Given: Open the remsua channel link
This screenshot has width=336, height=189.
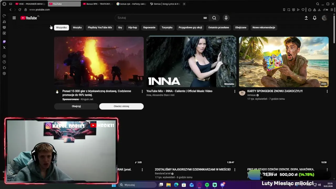Looking at the screenshot, I should pyautogui.click(x=251, y=95).
